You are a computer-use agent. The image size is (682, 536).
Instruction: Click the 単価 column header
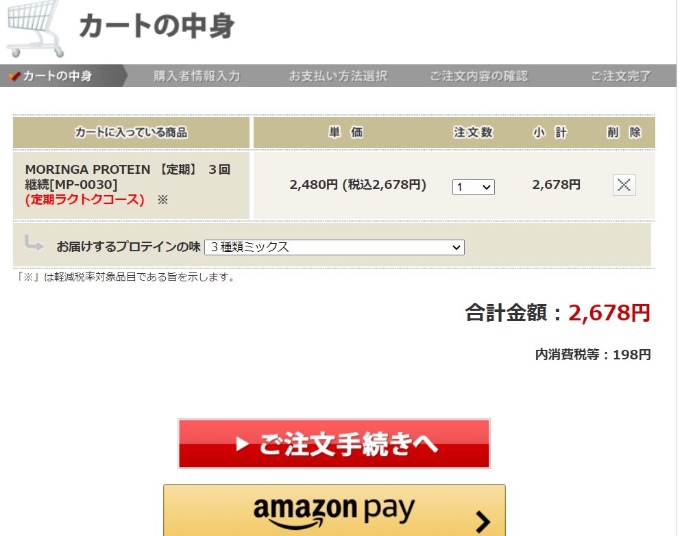tap(345, 132)
